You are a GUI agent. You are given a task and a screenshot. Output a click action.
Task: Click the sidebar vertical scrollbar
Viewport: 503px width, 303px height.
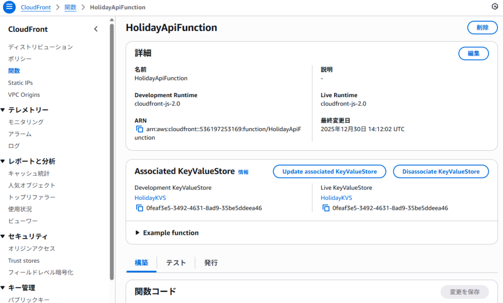112,147
